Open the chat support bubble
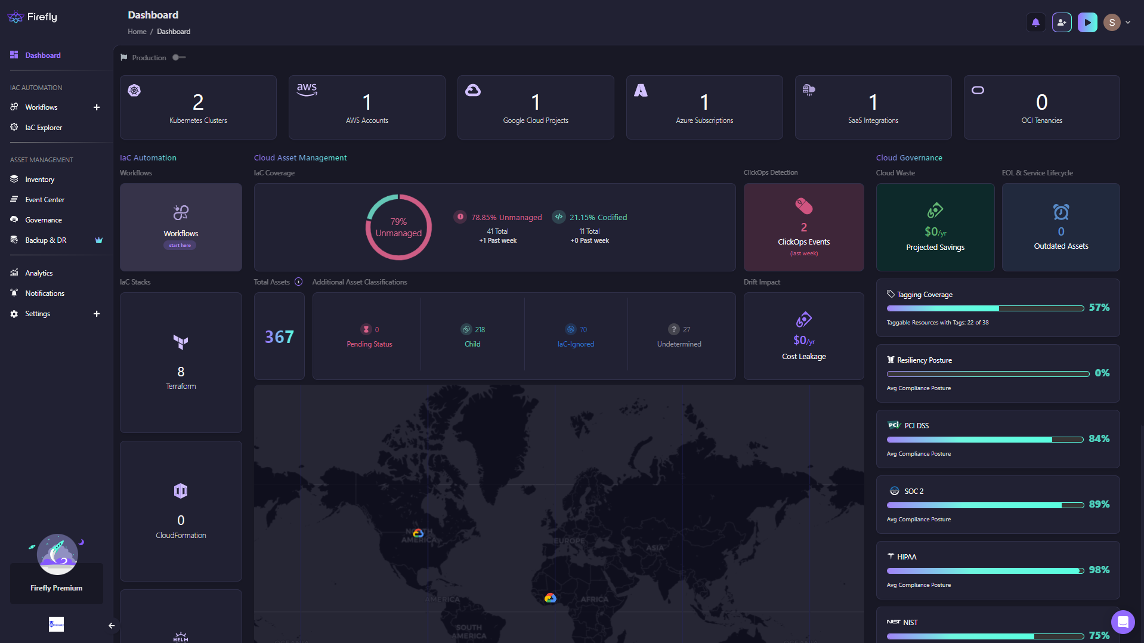 (x=1123, y=622)
